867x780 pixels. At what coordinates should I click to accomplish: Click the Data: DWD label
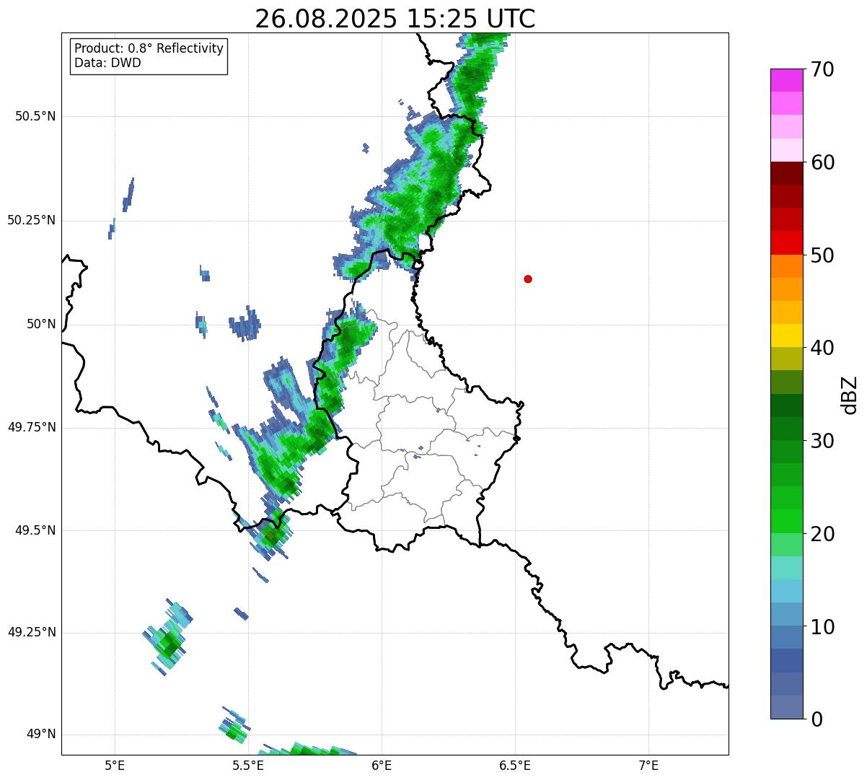[107, 63]
